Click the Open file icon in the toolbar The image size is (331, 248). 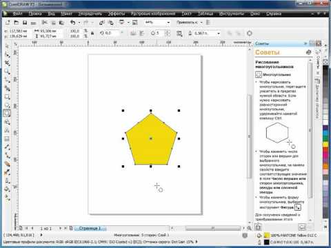click(x=16, y=23)
